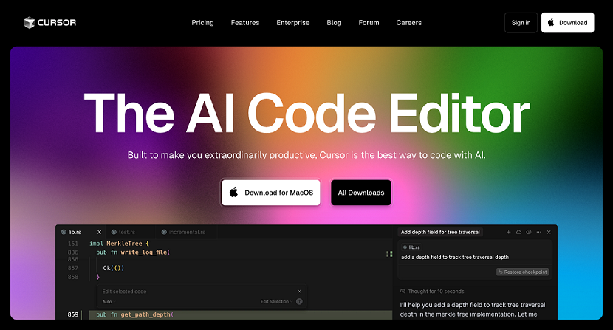Click line number 151 in gutter
The image size is (613, 330).
point(72,243)
